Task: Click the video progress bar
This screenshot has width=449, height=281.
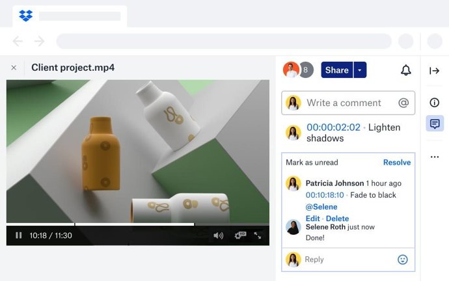Action: pos(130,224)
